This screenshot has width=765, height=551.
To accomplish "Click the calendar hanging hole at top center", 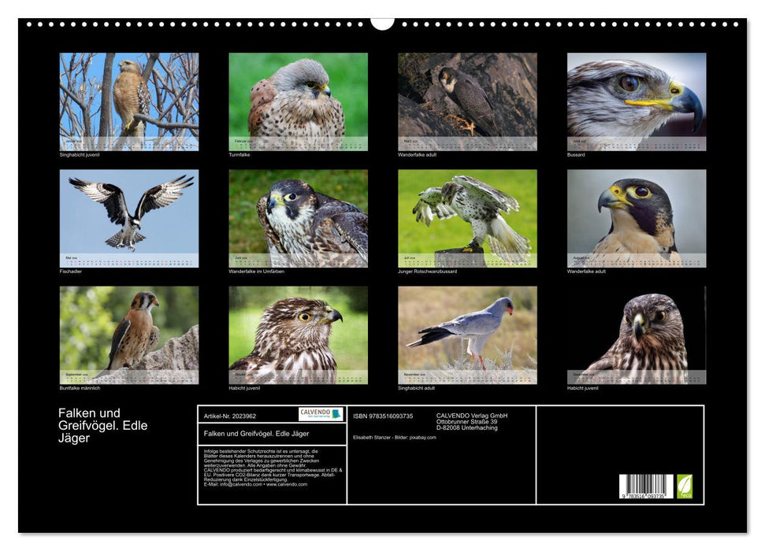I will pos(382,23).
